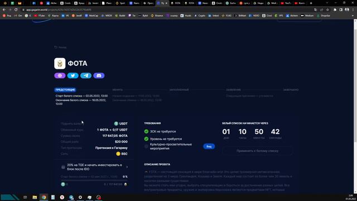Click browser Back arrow
Image resolution: width=357 pixels, height=201 pixels.
click(x=4, y=10)
